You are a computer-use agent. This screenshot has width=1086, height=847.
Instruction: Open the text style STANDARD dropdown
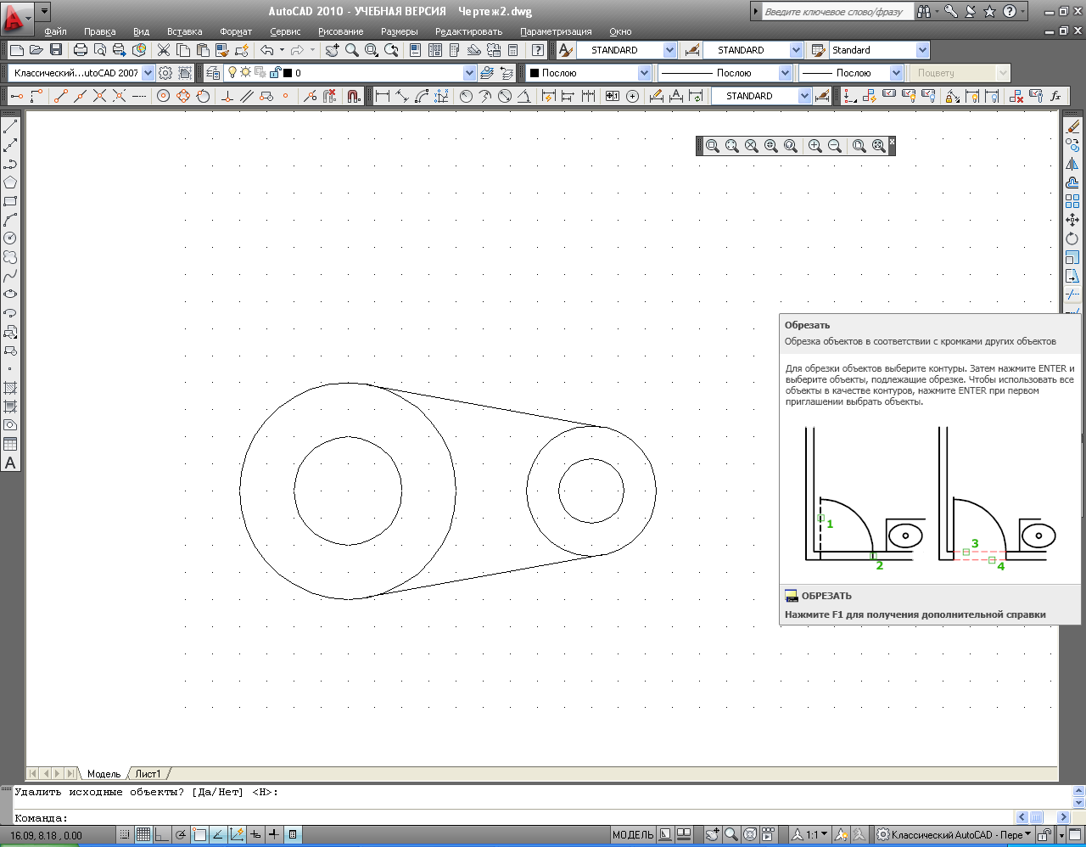pos(669,50)
